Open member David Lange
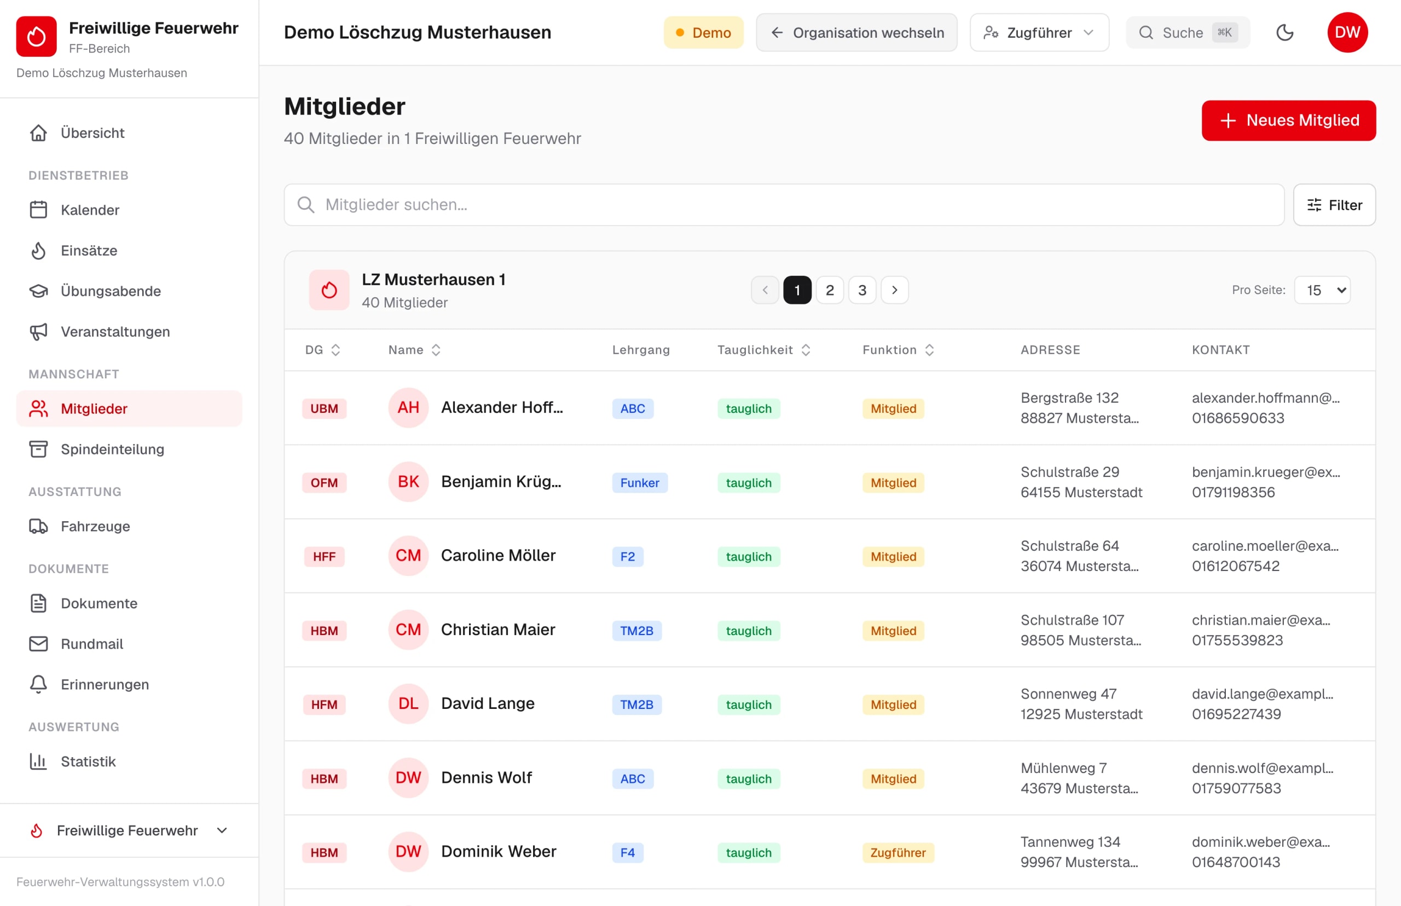The height and width of the screenshot is (906, 1401). (x=488, y=703)
